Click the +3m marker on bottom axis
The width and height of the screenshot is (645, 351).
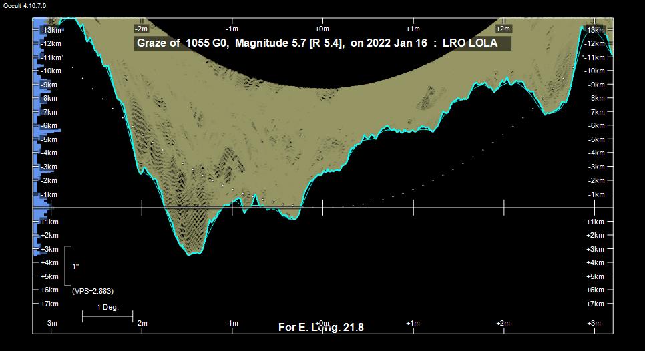(594, 324)
